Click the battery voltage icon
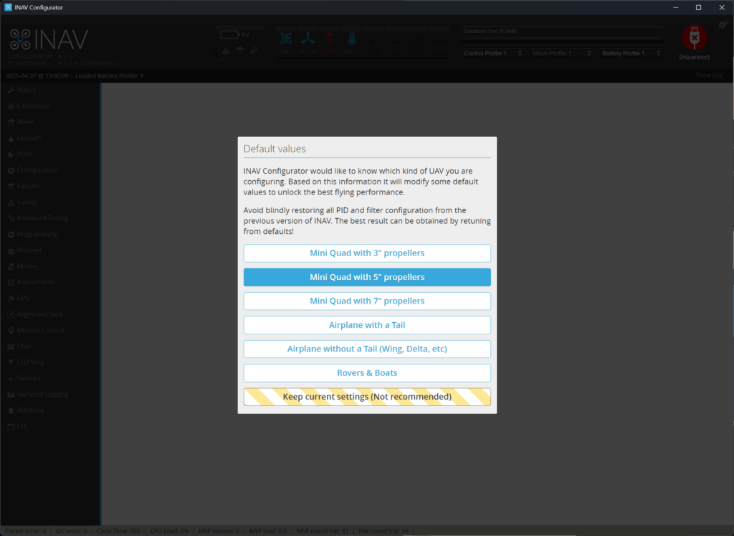The width and height of the screenshot is (734, 536). pos(229,34)
